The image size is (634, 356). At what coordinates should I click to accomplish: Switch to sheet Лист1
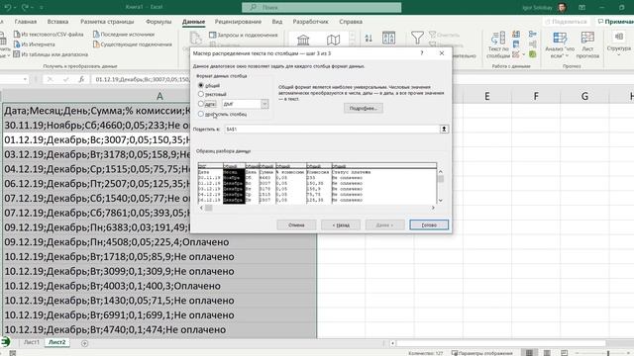31,342
